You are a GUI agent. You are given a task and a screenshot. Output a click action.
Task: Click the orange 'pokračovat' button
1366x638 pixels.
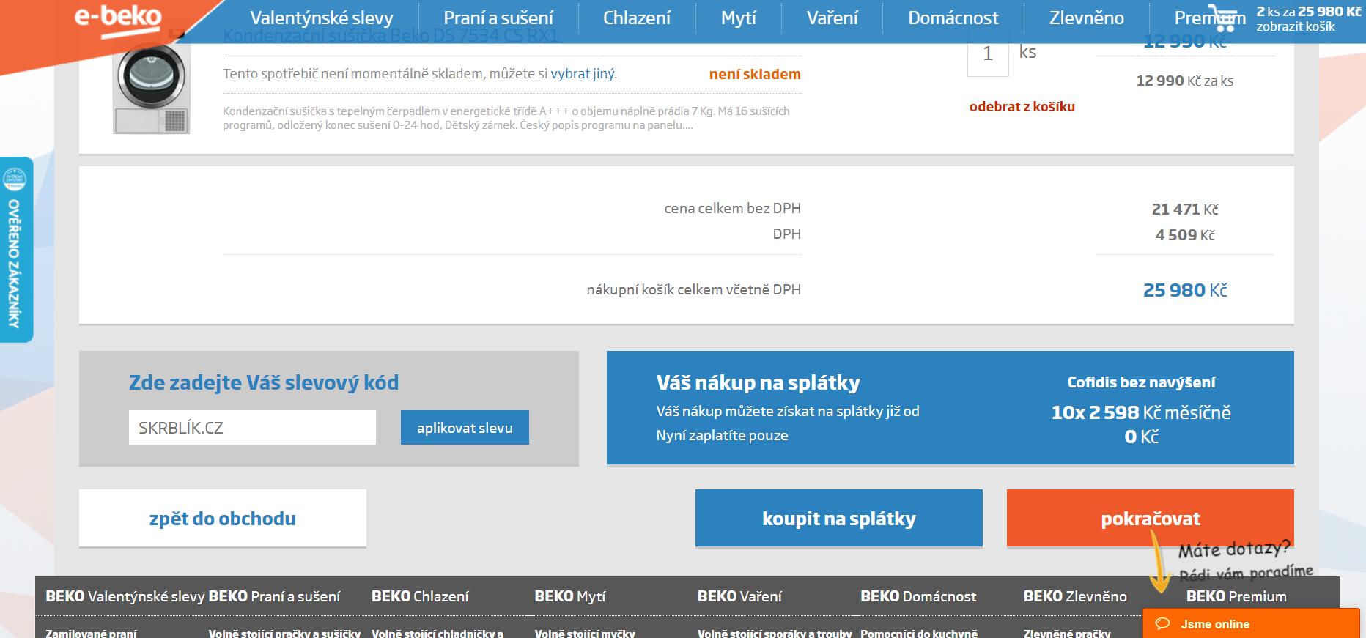(x=1151, y=519)
